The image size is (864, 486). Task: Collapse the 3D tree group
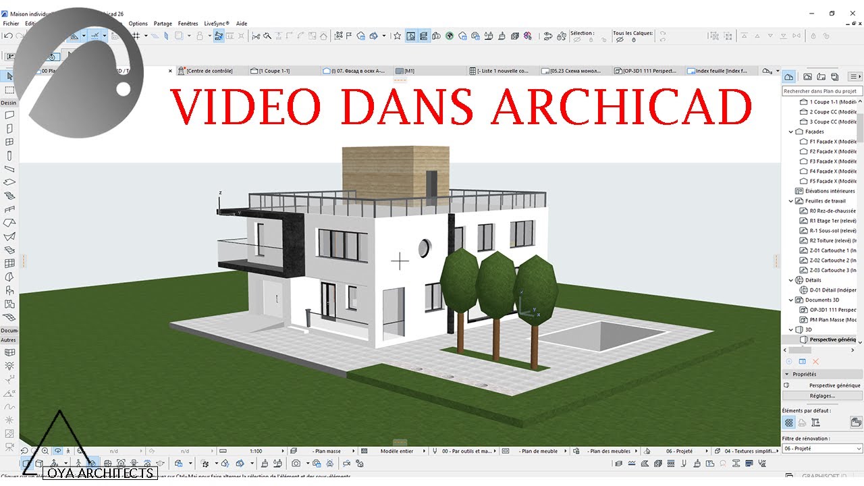[791, 330]
